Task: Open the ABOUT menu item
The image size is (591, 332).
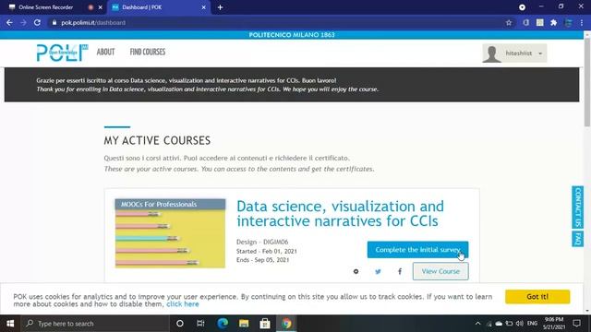Action: pos(105,52)
